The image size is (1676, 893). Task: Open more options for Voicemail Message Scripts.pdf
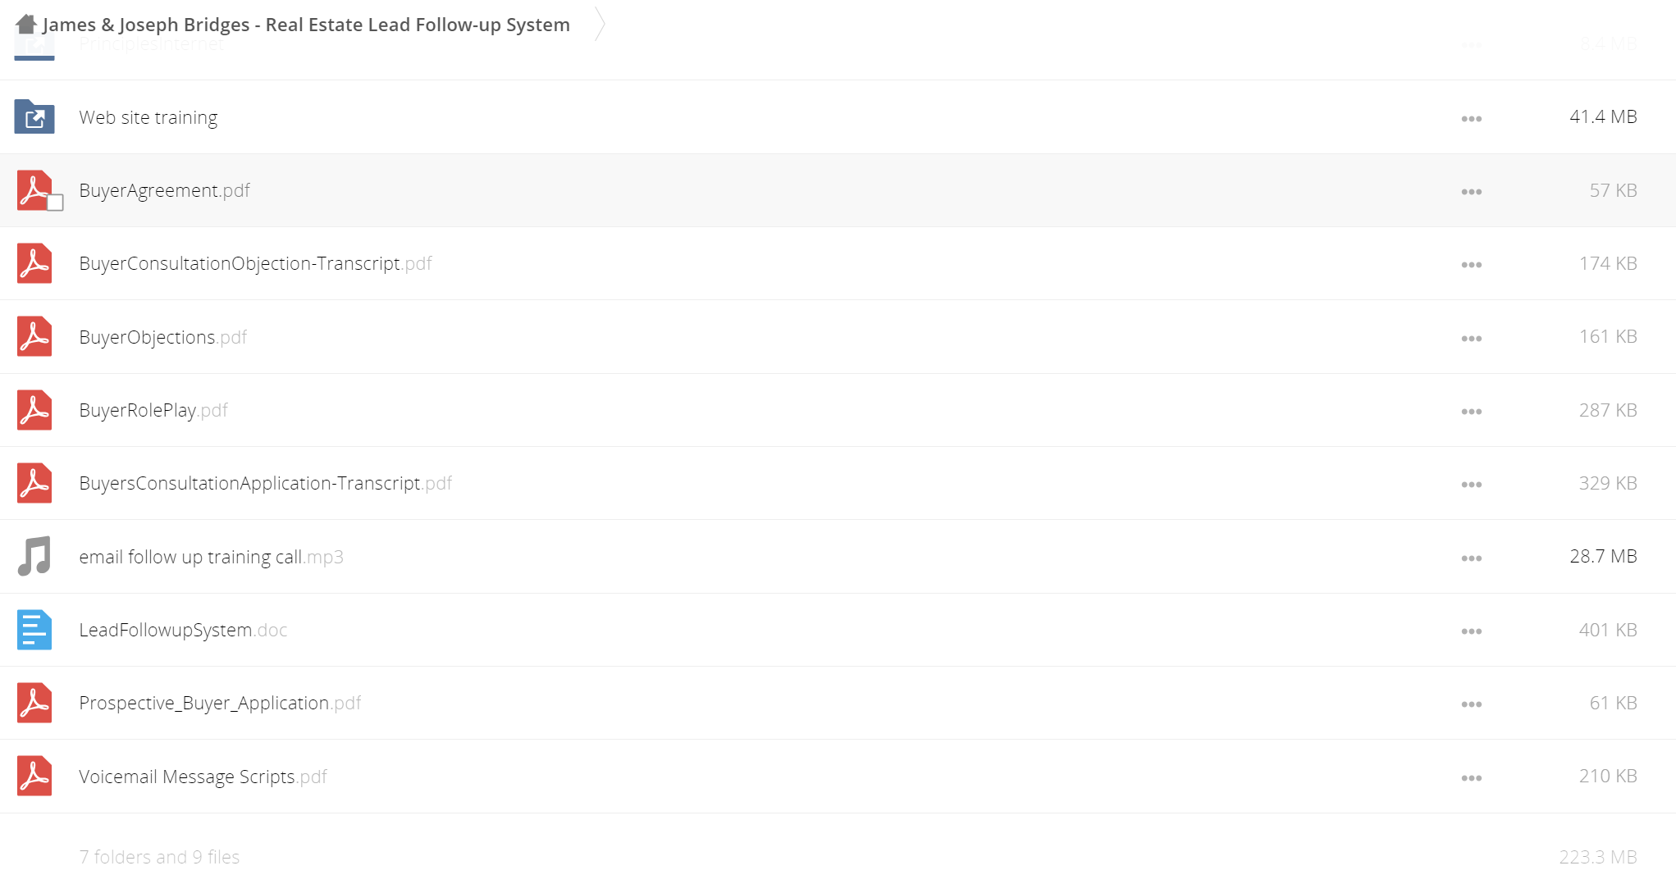pos(1471,778)
